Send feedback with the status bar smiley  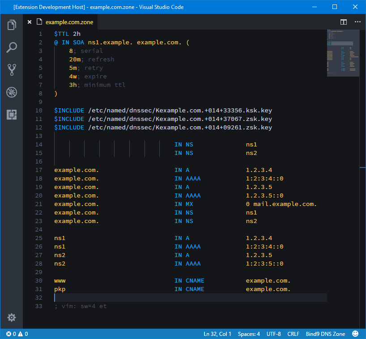[355, 334]
